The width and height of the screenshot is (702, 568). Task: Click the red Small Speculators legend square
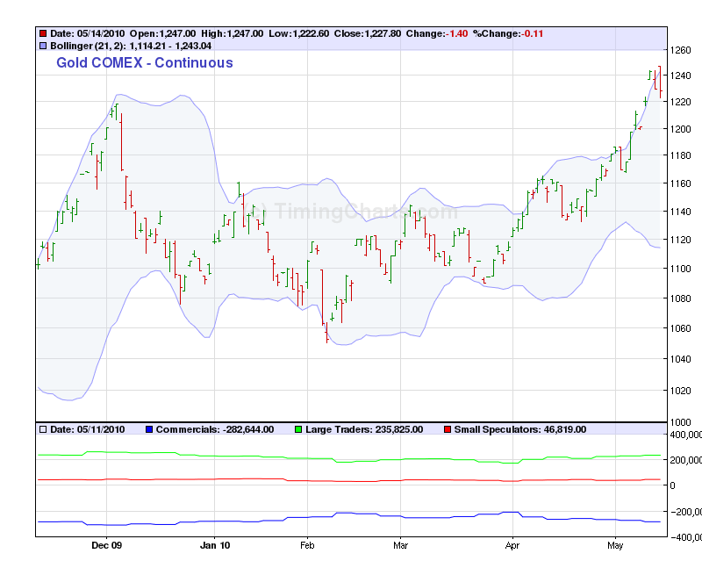click(448, 429)
